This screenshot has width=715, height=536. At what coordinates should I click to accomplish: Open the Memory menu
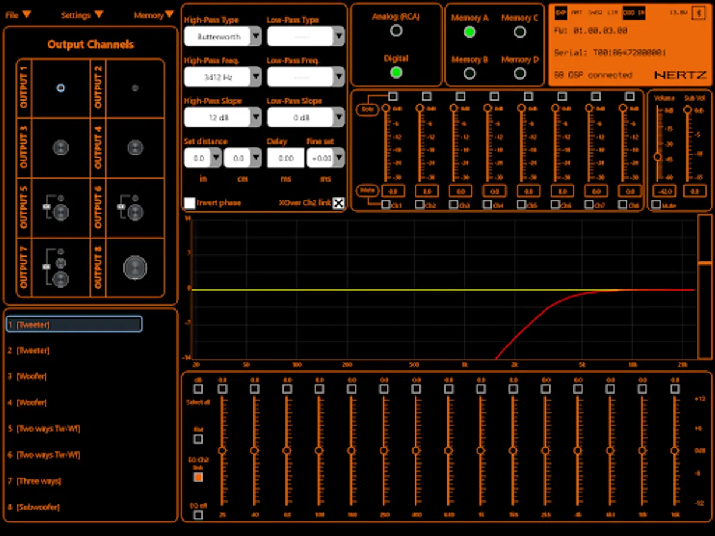[x=154, y=15]
